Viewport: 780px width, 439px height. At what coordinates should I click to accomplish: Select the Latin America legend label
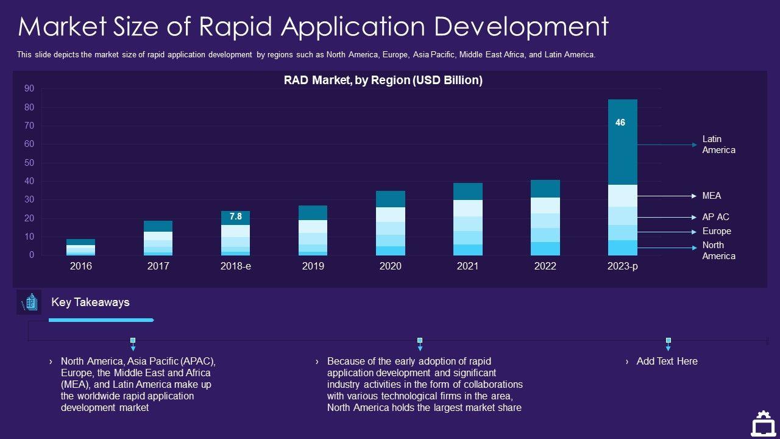click(x=718, y=145)
